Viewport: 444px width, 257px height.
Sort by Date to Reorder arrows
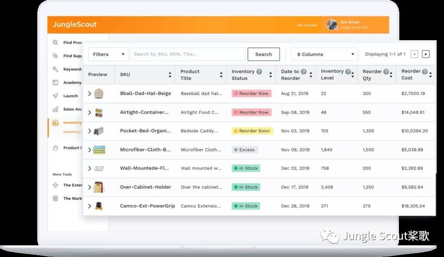(311, 75)
